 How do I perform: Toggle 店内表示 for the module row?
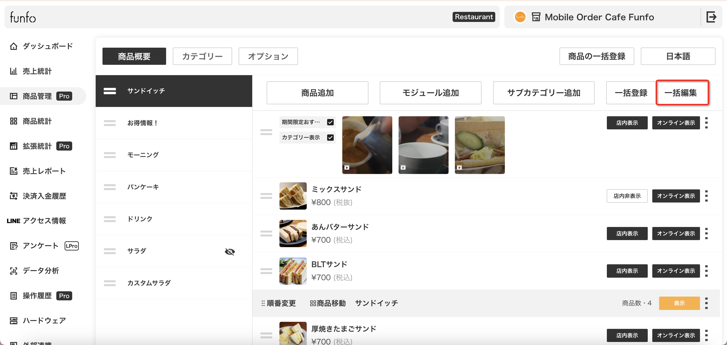(x=627, y=123)
